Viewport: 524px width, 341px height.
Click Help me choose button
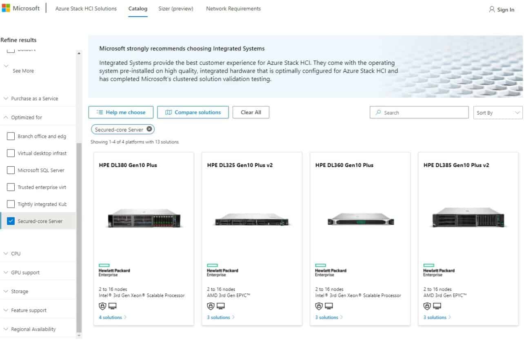121,112
